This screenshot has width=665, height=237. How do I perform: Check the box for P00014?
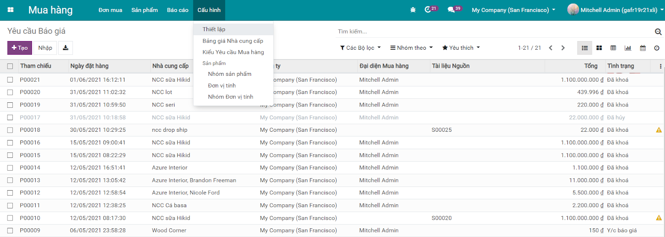pyautogui.click(x=10, y=168)
